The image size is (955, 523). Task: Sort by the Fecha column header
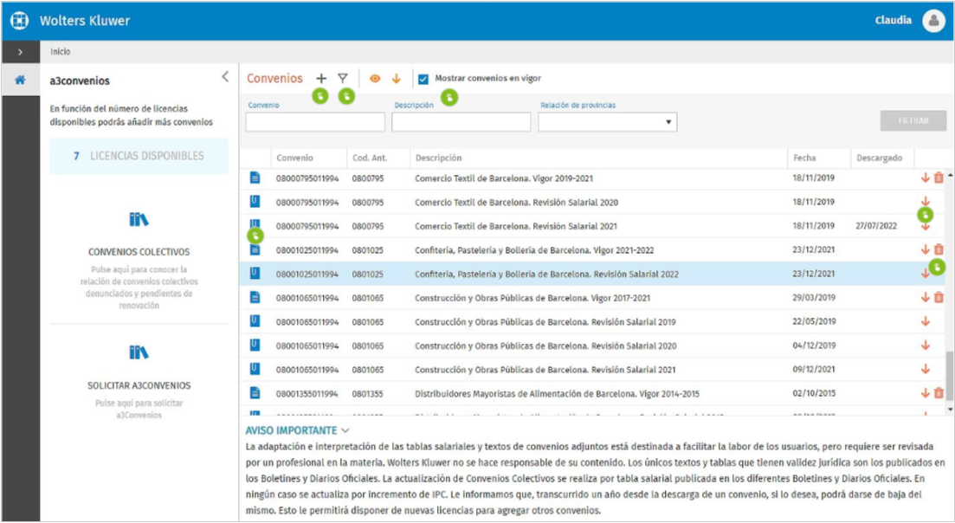coord(804,158)
